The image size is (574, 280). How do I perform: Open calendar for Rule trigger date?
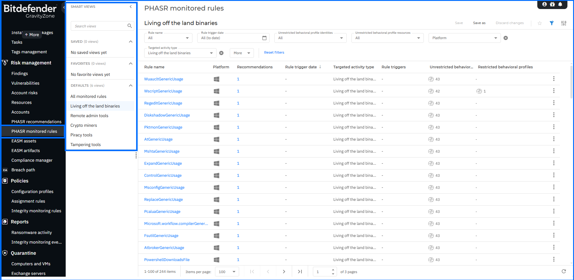coord(264,38)
